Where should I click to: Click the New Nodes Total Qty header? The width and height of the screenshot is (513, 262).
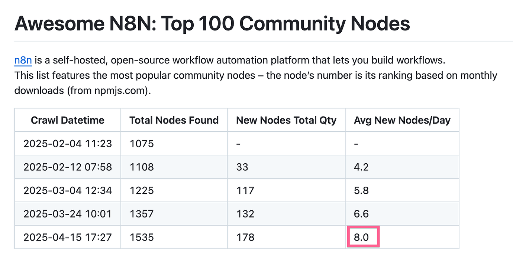click(286, 120)
